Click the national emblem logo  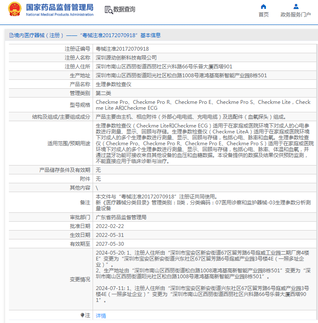click(14, 9)
